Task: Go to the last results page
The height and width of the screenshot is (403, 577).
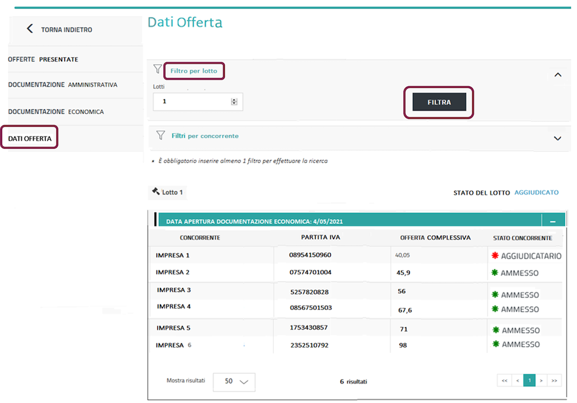Action: (554, 381)
